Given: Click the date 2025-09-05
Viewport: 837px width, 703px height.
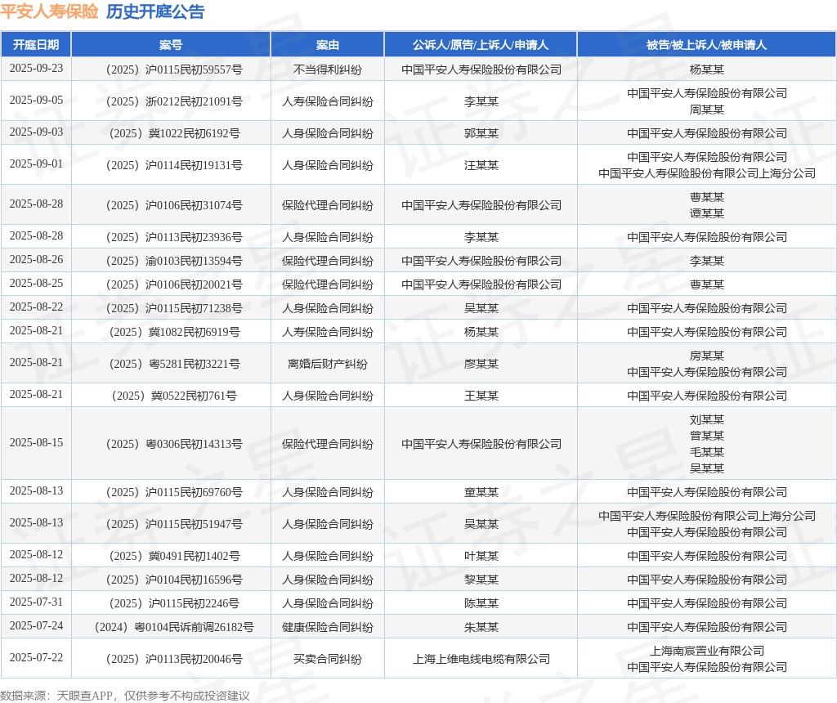Looking at the screenshot, I should (36, 101).
